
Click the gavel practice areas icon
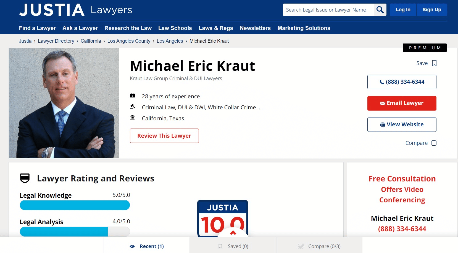[133, 106]
